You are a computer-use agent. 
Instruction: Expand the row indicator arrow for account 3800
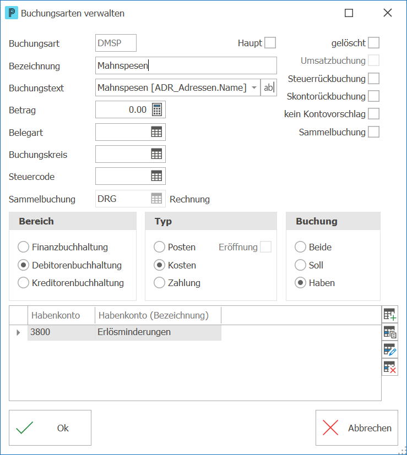point(18,332)
